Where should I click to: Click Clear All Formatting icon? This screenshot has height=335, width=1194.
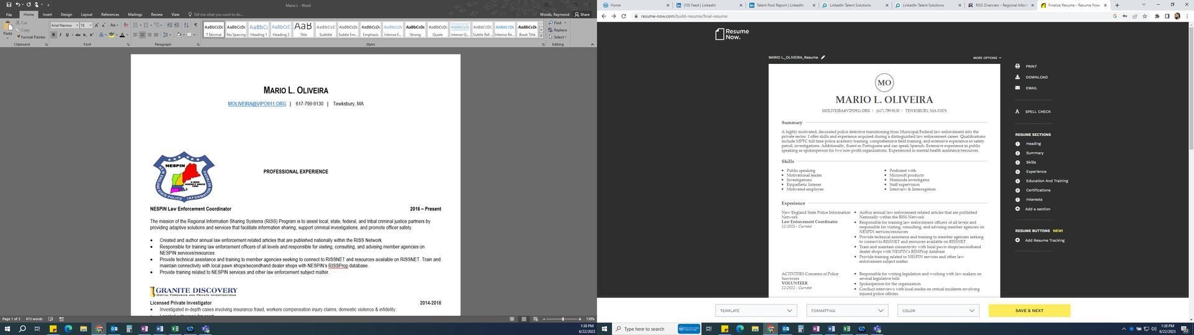[126, 25]
